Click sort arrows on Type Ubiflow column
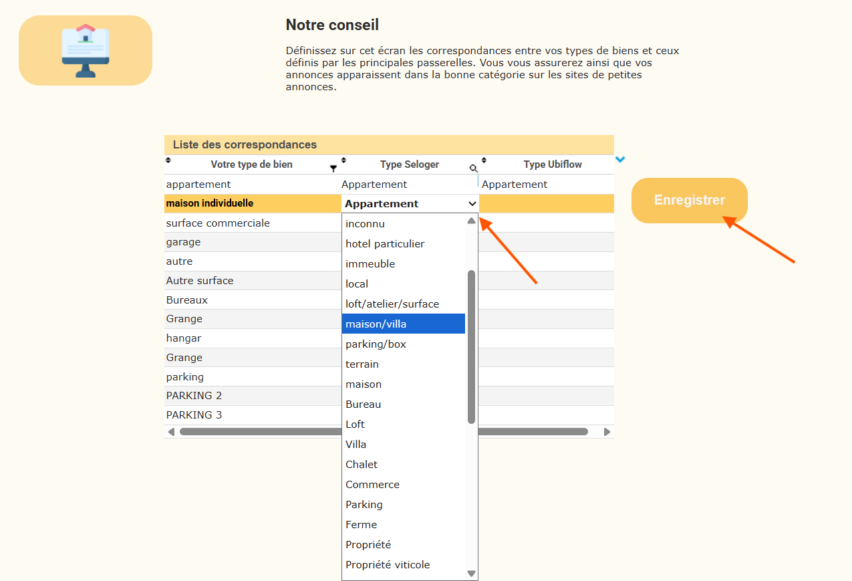852x581 pixels. pyautogui.click(x=484, y=160)
